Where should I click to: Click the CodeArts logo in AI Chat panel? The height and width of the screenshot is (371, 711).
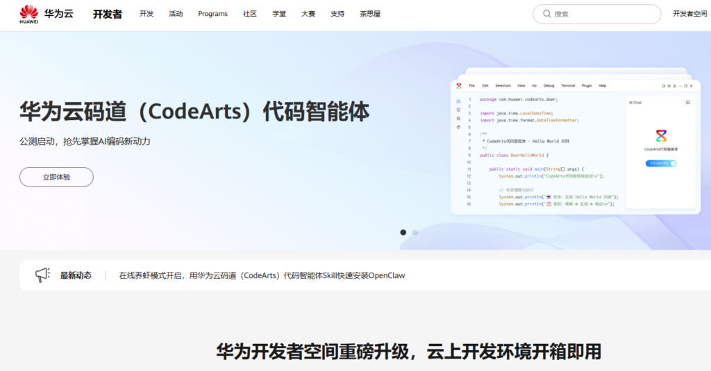(661, 135)
